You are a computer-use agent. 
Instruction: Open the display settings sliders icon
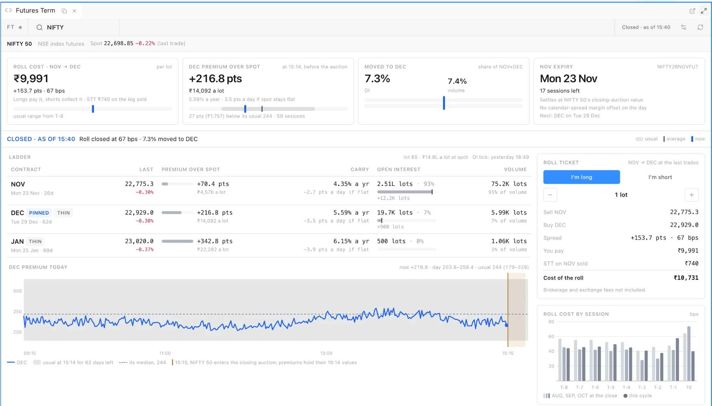tap(684, 27)
